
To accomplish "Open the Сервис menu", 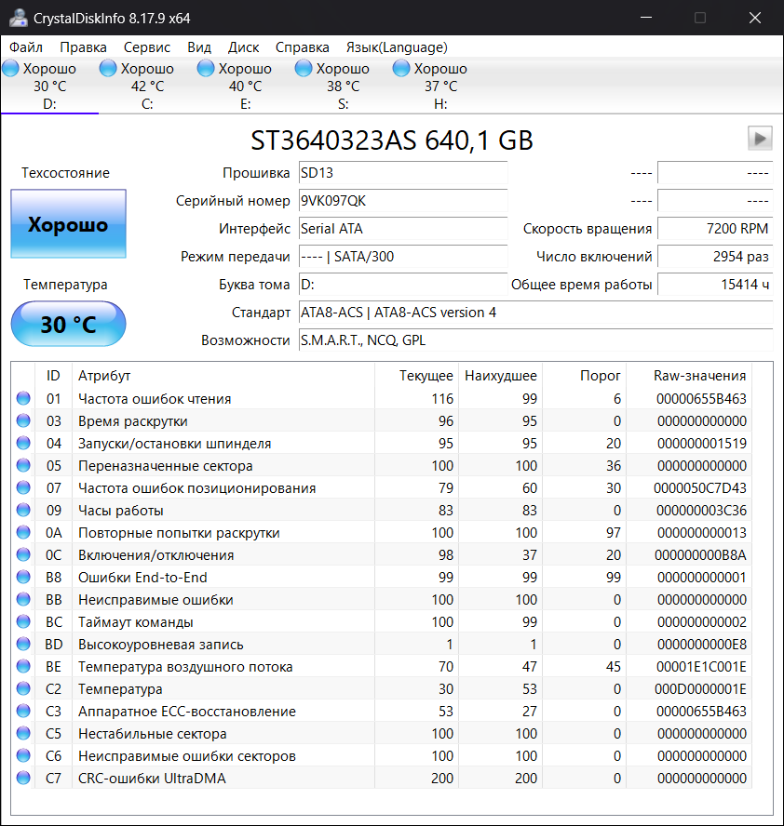I will [147, 47].
